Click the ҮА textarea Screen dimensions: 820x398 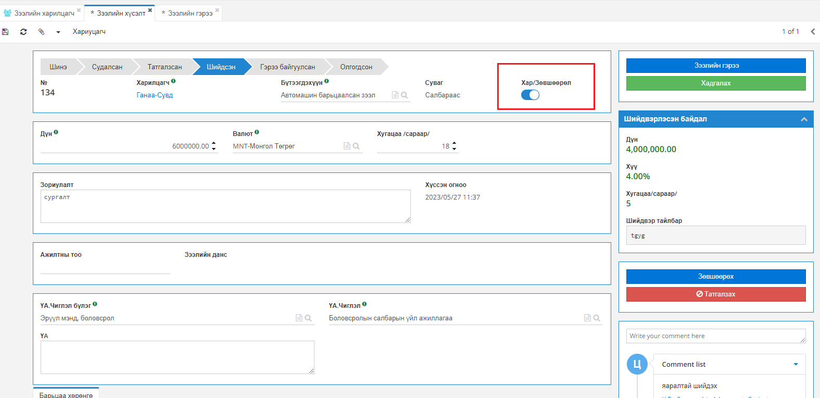tap(178, 357)
